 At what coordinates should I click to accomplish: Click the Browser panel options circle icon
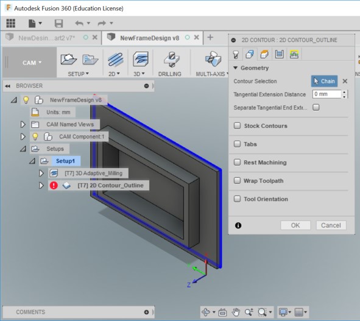coord(146,86)
